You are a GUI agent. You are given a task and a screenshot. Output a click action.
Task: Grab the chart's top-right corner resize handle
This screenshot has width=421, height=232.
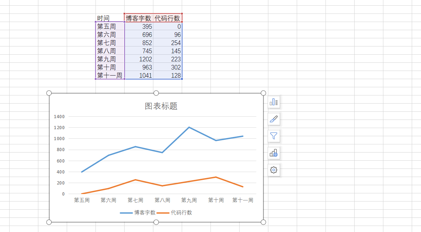[263, 93]
